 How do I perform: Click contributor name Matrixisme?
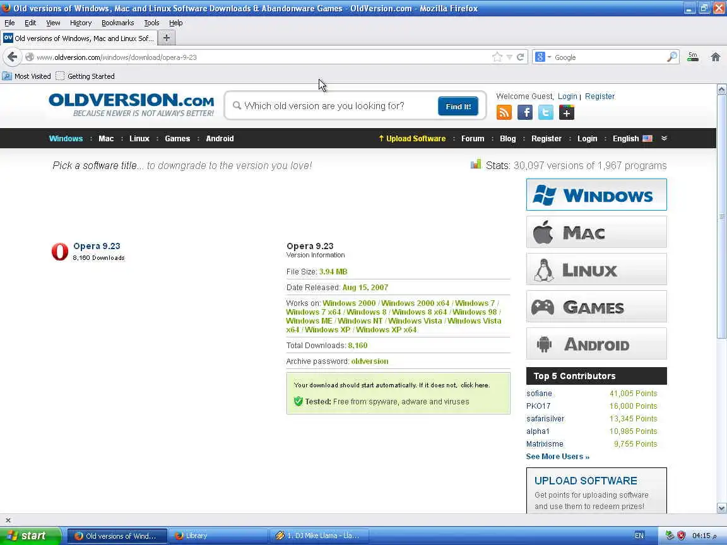click(545, 444)
